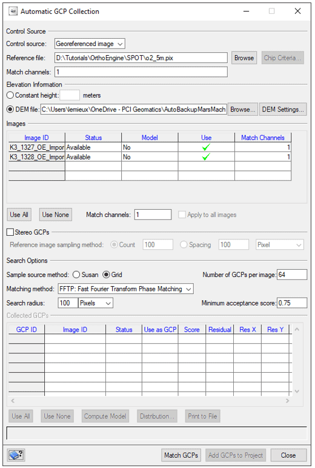Select the K3_1327_OE_Impor image row
The width and height of the screenshot is (315, 468).
(37, 147)
